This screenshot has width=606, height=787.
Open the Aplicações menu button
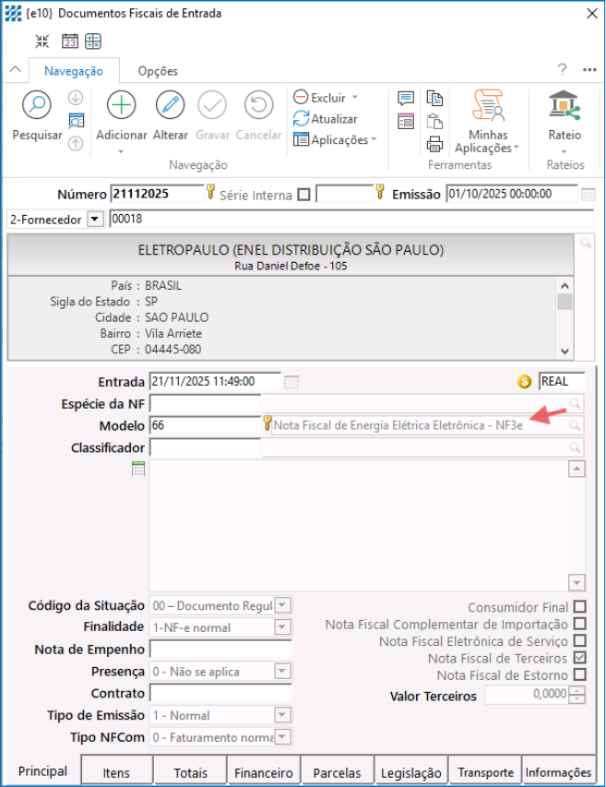click(x=338, y=140)
